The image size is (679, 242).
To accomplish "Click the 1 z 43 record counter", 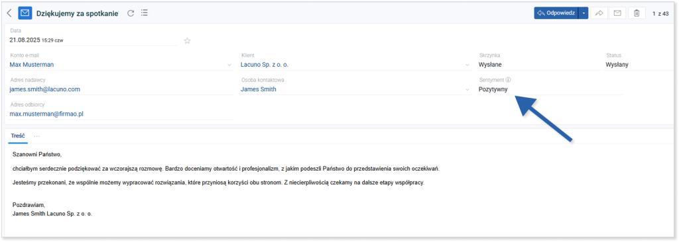I will [x=660, y=14].
